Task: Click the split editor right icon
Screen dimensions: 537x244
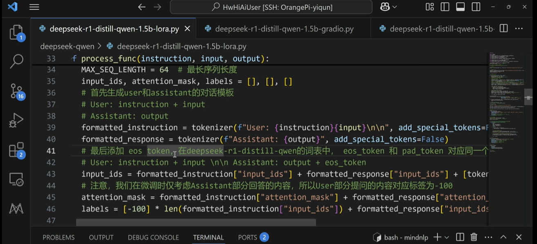Action: (504, 29)
